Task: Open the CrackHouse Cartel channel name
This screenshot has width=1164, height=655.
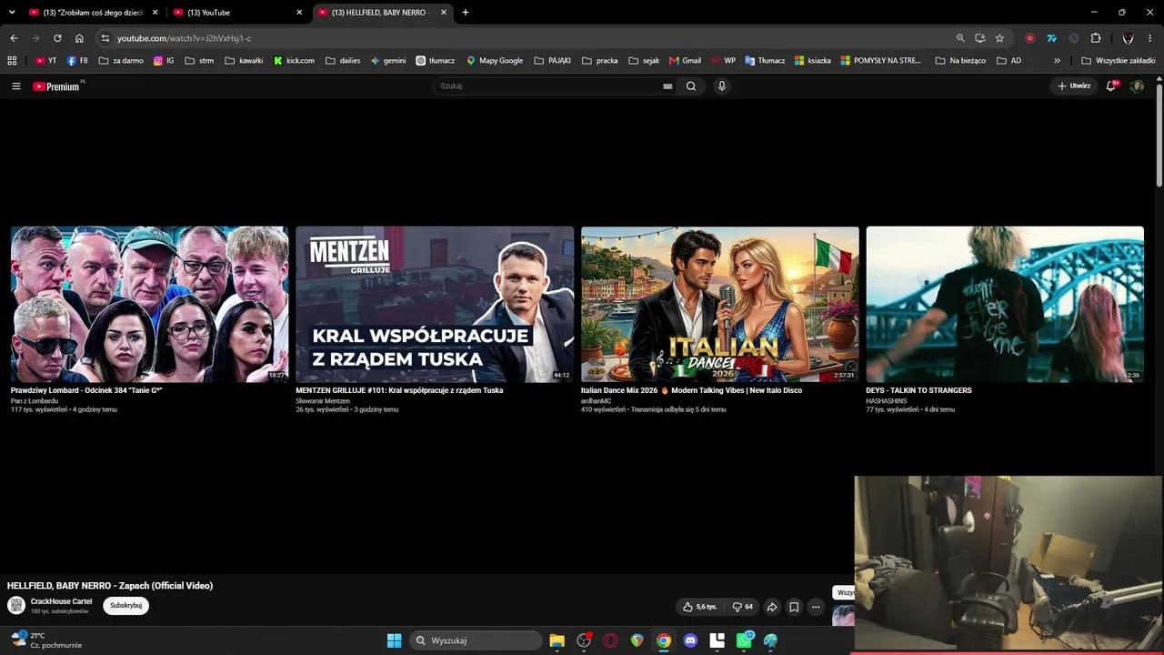Action: click(61, 601)
